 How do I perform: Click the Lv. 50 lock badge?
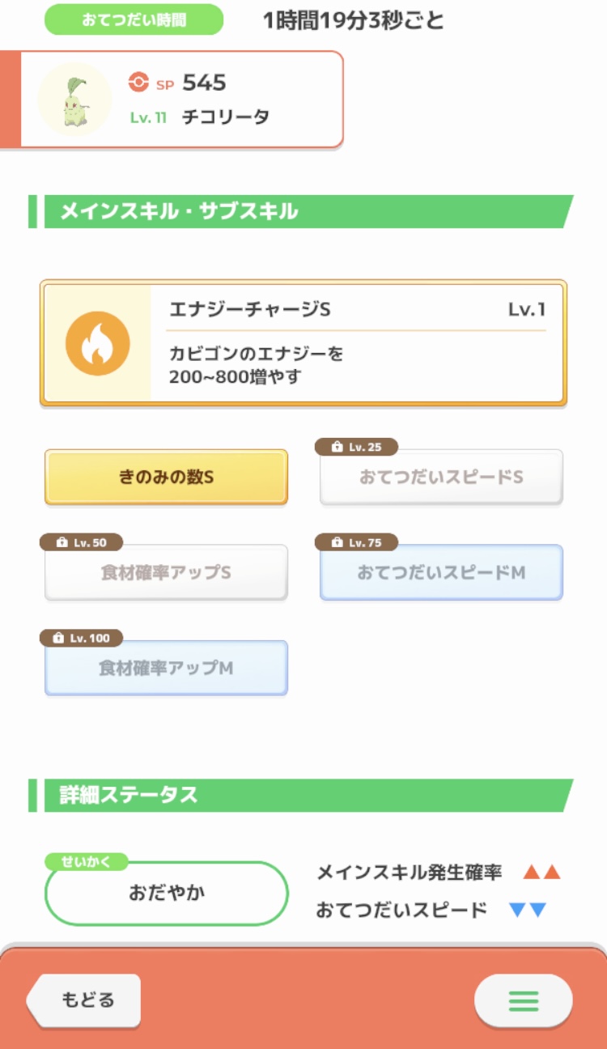click(x=81, y=543)
